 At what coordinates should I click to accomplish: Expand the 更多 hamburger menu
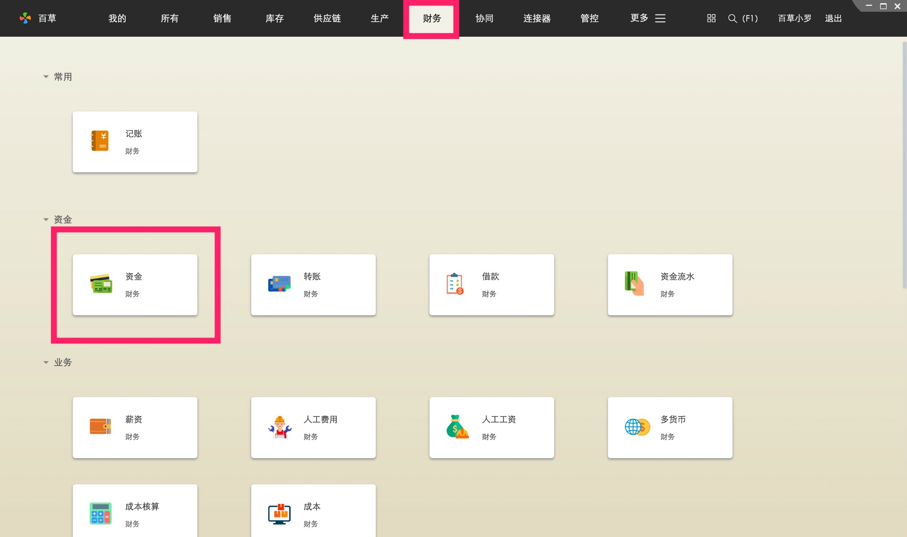(x=660, y=18)
